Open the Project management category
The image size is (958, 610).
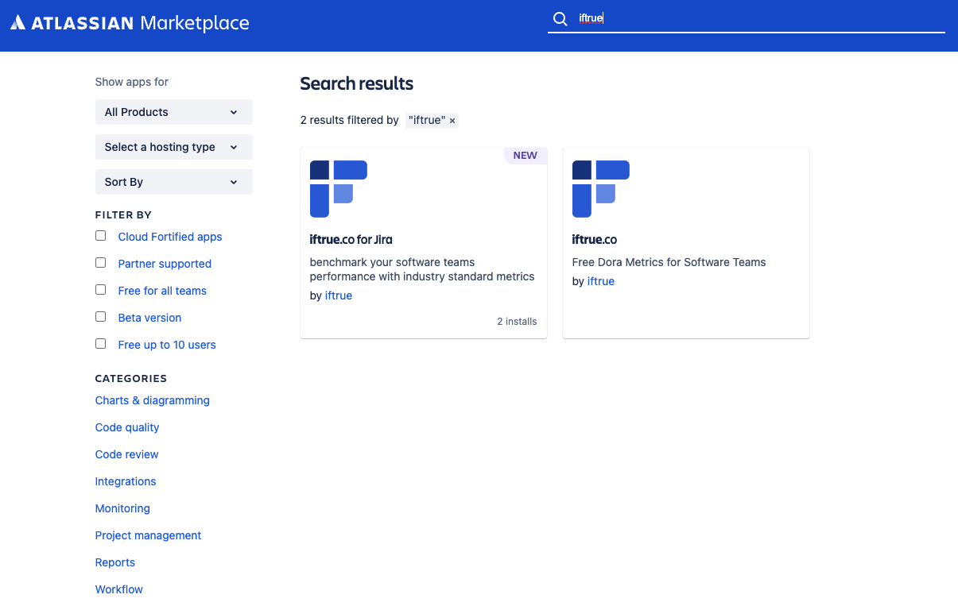(148, 535)
